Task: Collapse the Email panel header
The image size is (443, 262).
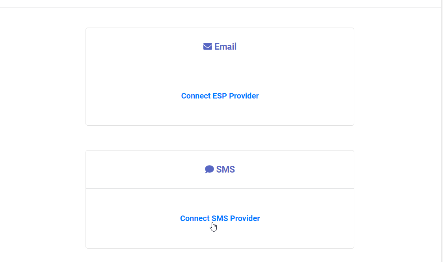Action: [x=220, y=46]
